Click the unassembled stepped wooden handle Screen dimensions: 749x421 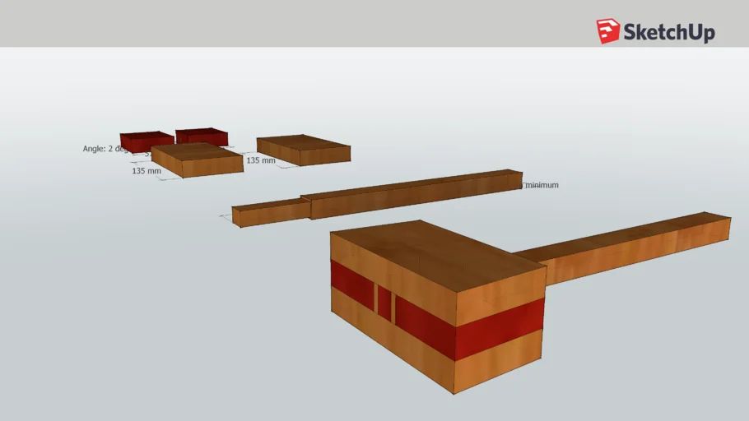point(377,198)
